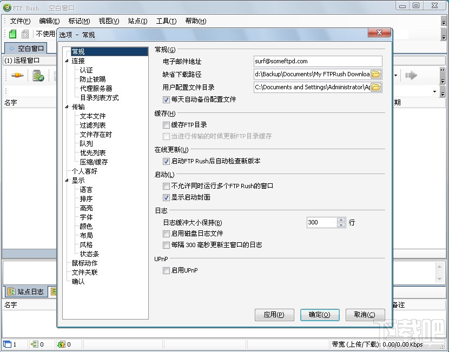Select 防止被踢 in options tree
The height and width of the screenshot is (352, 449).
[x=93, y=79]
